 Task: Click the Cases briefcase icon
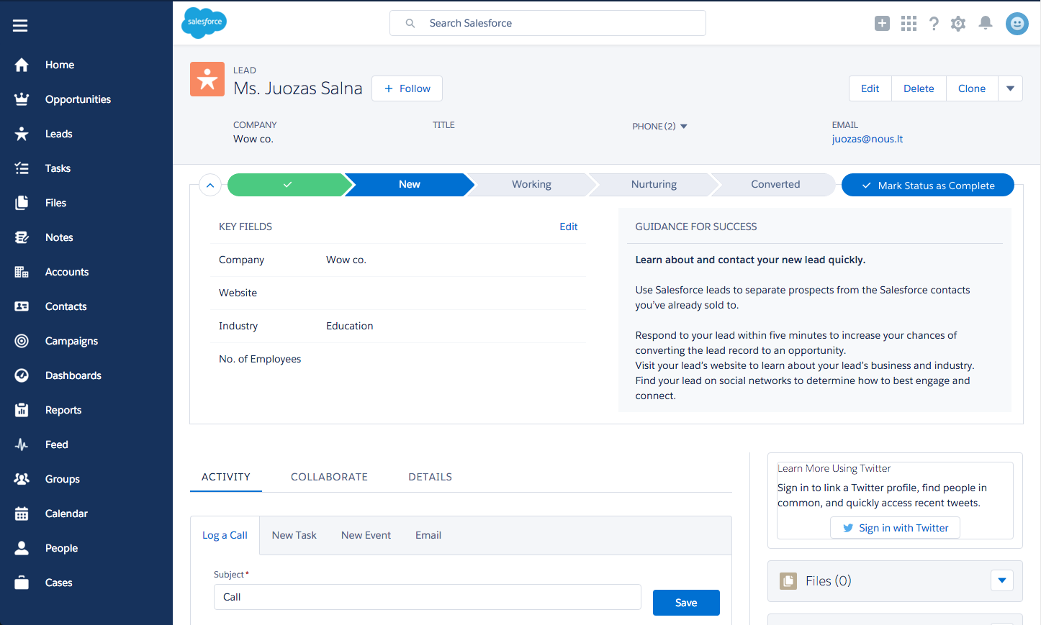[22, 583]
